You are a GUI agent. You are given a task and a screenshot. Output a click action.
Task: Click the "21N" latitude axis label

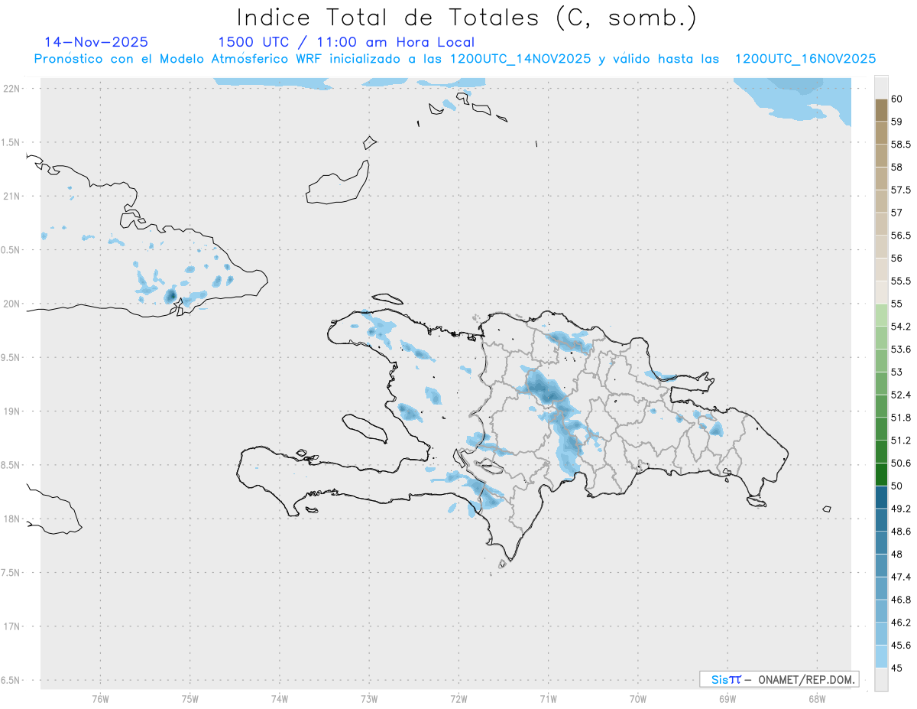tap(11, 196)
